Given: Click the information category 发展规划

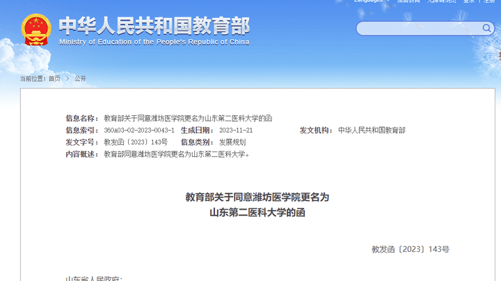Looking at the screenshot, I should (x=232, y=142).
